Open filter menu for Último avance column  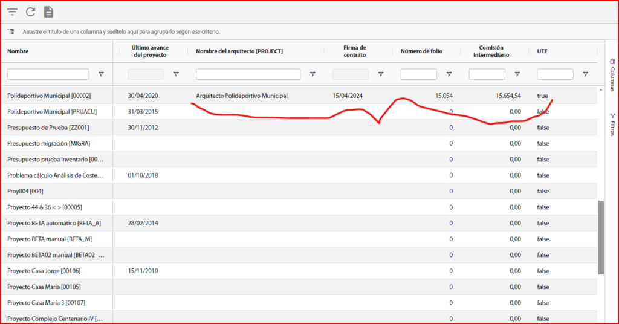(176, 74)
